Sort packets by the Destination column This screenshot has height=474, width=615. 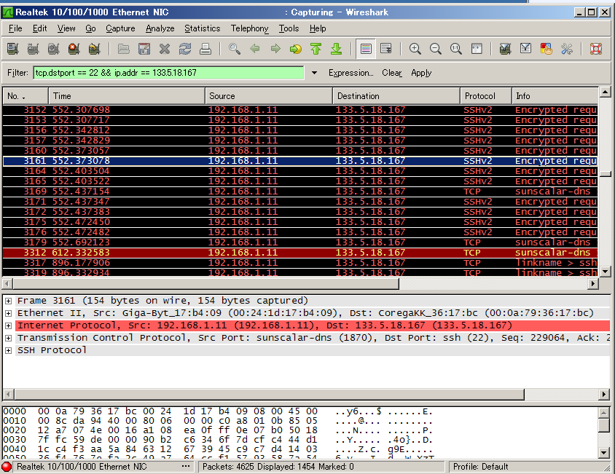[x=396, y=96]
